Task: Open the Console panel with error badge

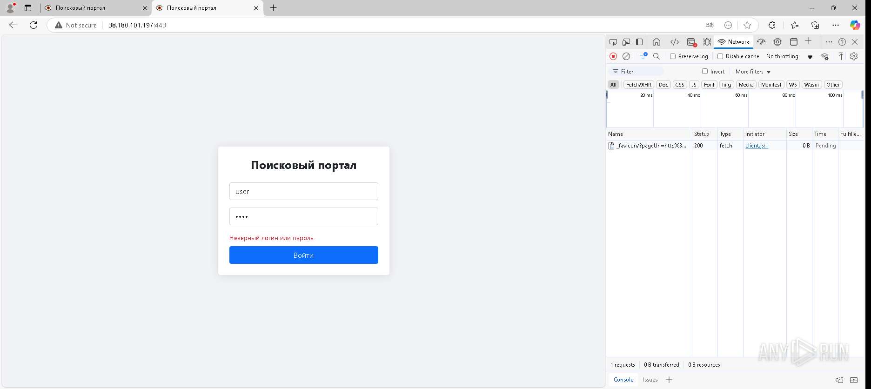Action: pos(692,42)
